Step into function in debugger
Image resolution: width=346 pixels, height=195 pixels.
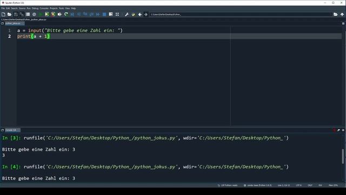point(85,15)
